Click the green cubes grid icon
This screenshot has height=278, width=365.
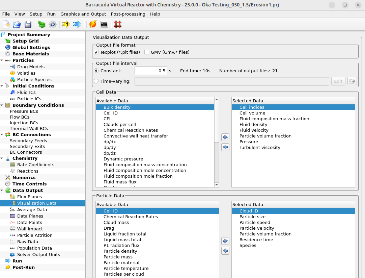pyautogui.click(x=41, y=24)
